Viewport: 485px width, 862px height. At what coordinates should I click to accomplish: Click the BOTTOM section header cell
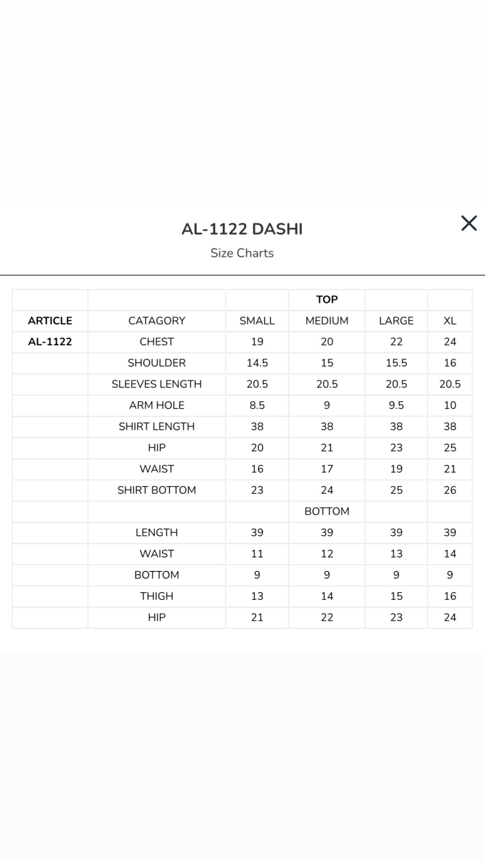(x=327, y=511)
